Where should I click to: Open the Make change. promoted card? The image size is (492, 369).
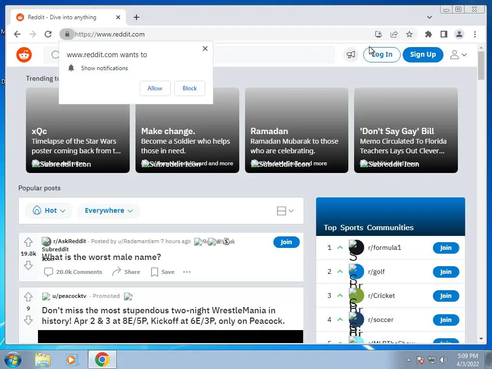pyautogui.click(x=187, y=130)
